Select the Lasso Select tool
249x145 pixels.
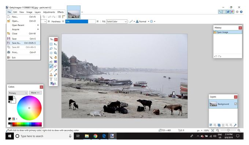51,48
